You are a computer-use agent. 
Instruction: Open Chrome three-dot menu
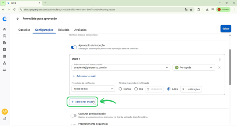(x=234, y=10)
